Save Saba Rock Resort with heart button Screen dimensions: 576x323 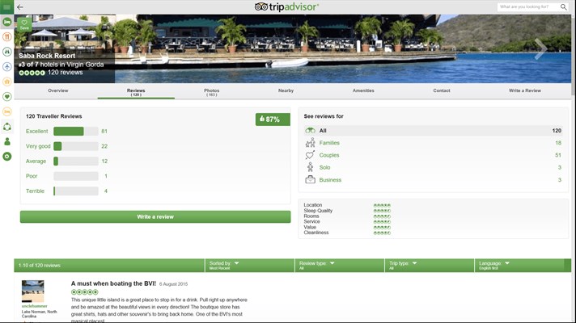tap(24, 24)
